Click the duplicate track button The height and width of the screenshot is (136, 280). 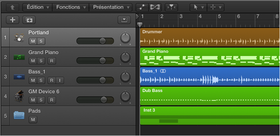point(29,20)
